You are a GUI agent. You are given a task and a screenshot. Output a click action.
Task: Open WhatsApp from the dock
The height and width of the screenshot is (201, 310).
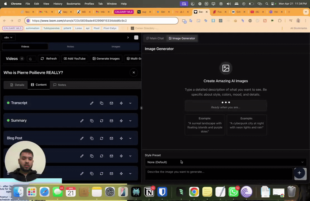[x=233, y=192]
